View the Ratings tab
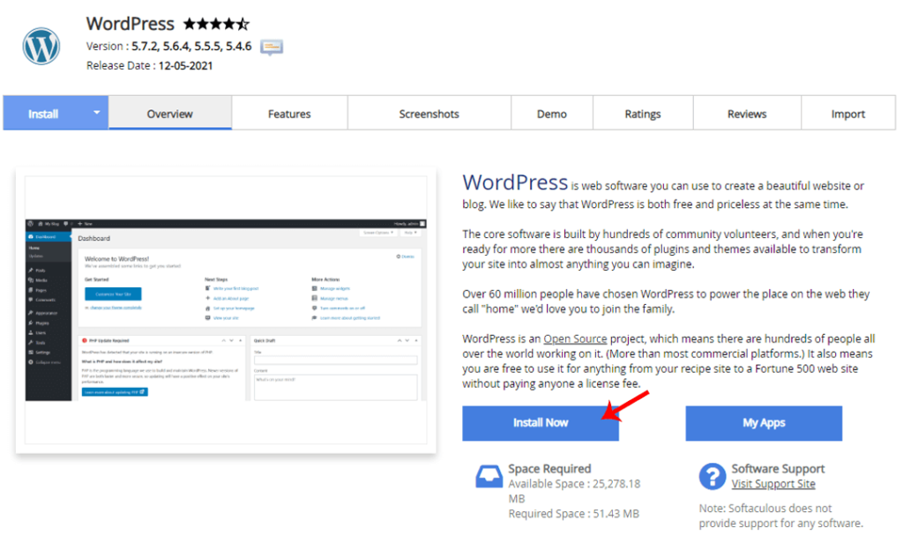This screenshot has height=543, width=903. 643,114
